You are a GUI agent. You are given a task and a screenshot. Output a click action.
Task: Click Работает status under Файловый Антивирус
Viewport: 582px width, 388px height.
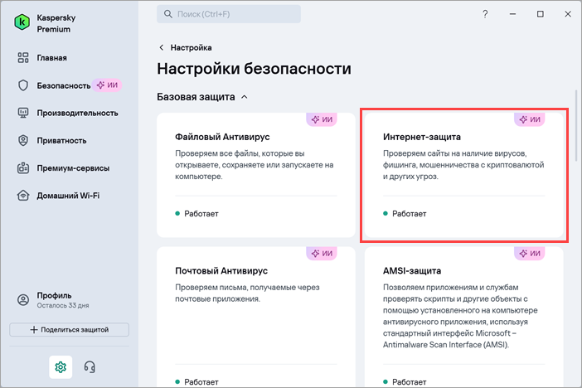(196, 214)
